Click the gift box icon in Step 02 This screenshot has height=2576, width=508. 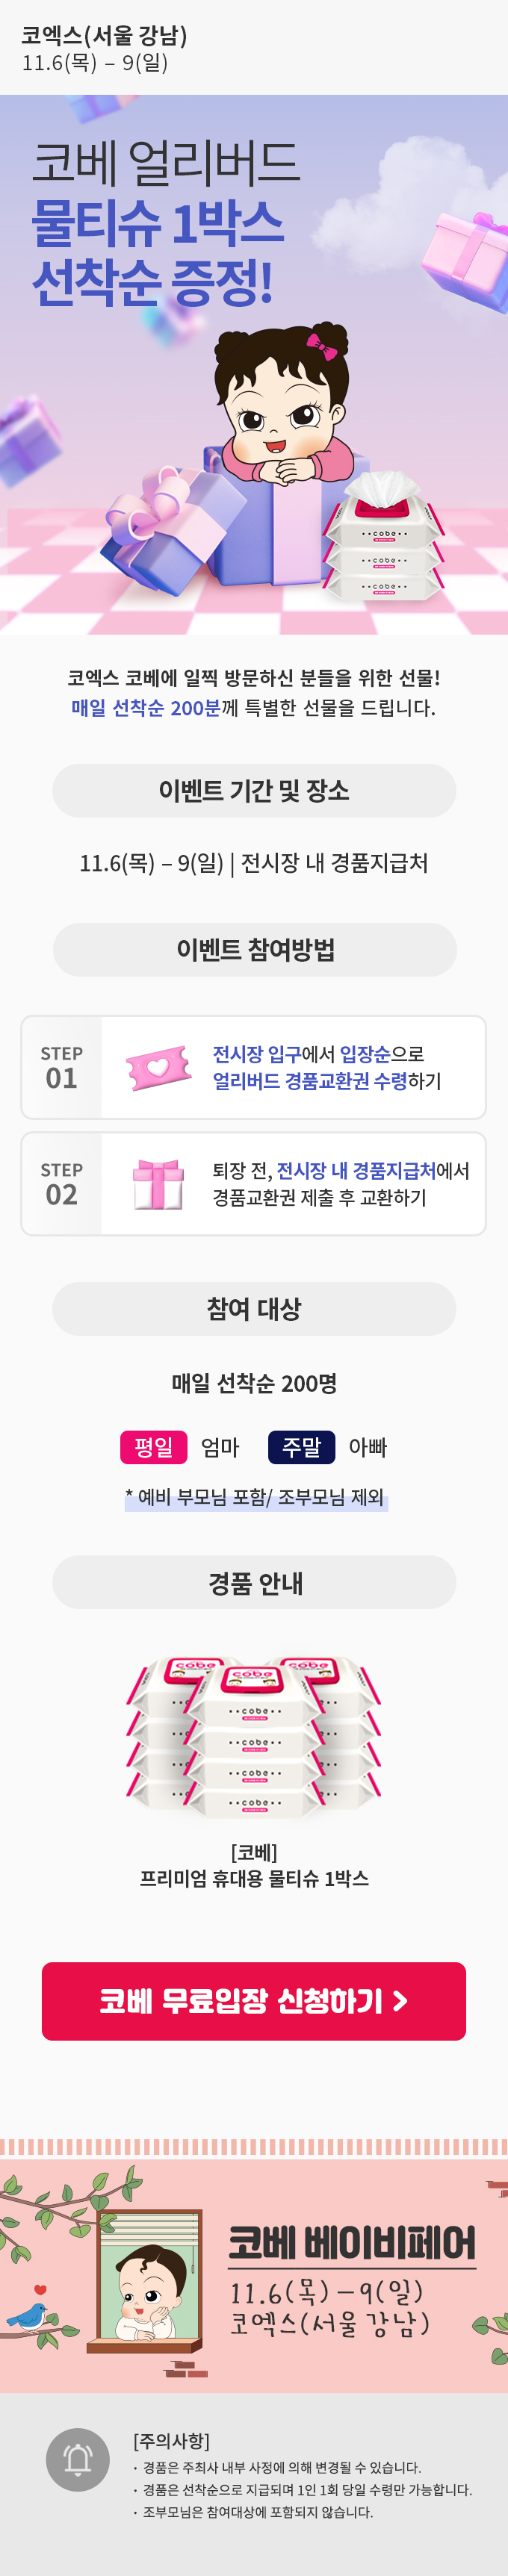158,1184
